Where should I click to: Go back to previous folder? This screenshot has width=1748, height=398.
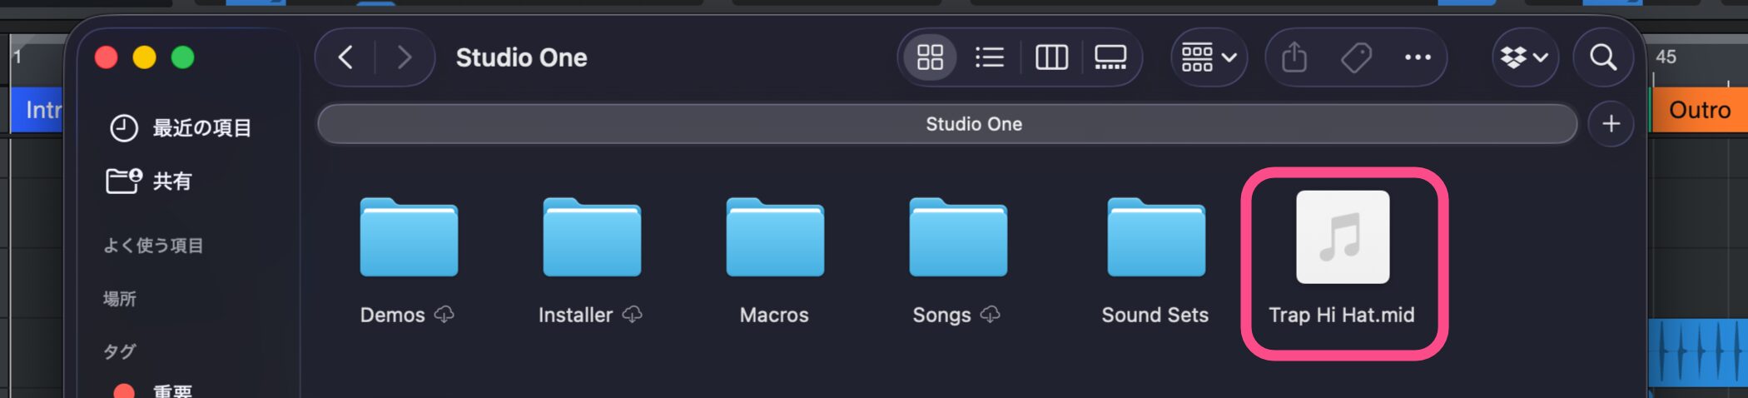click(346, 57)
